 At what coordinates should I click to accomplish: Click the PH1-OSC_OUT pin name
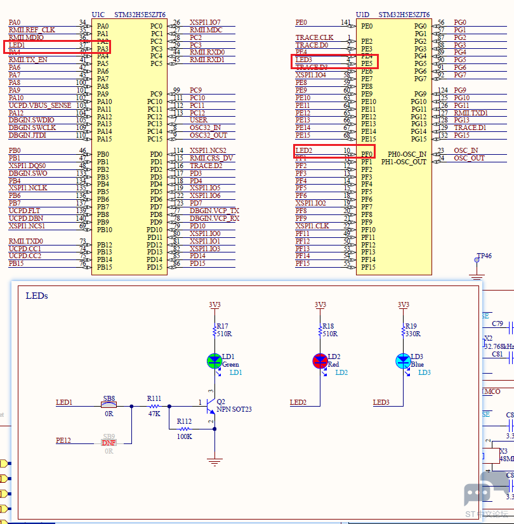point(404,162)
